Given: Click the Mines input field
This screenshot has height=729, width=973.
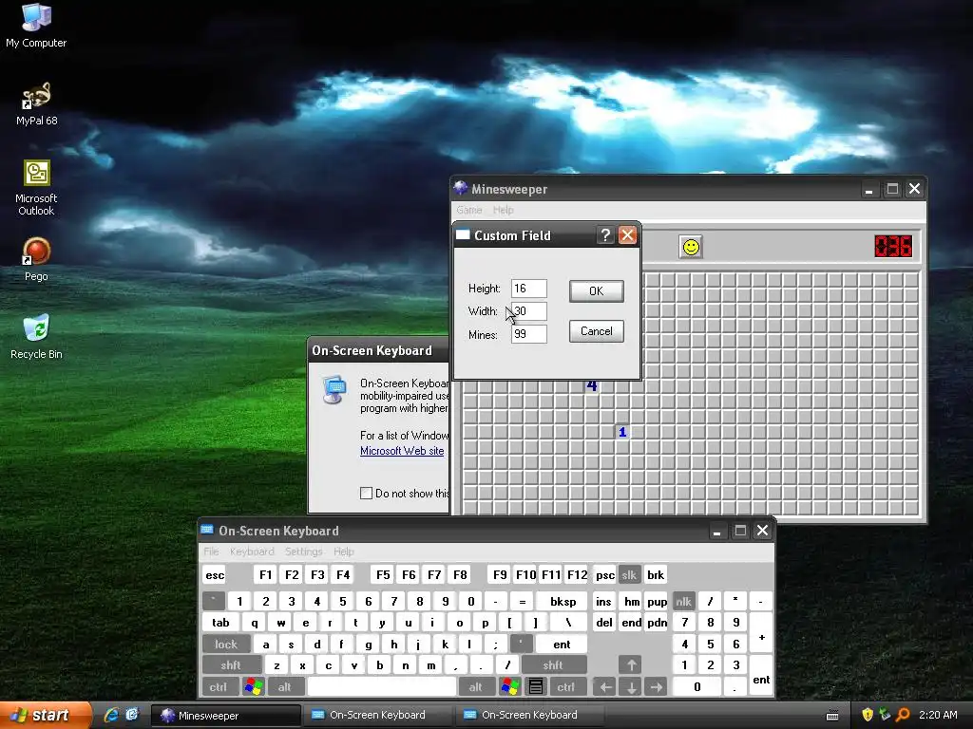Looking at the screenshot, I should tap(528, 334).
